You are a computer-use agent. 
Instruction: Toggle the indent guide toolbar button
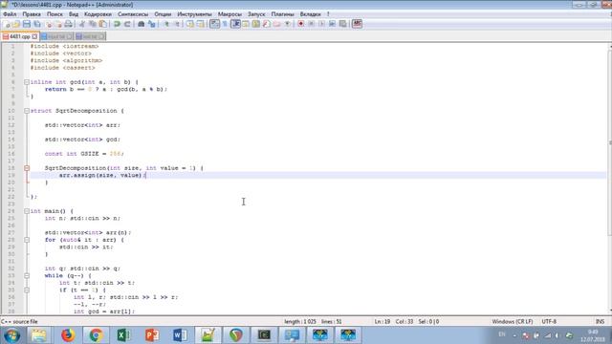coord(235,24)
